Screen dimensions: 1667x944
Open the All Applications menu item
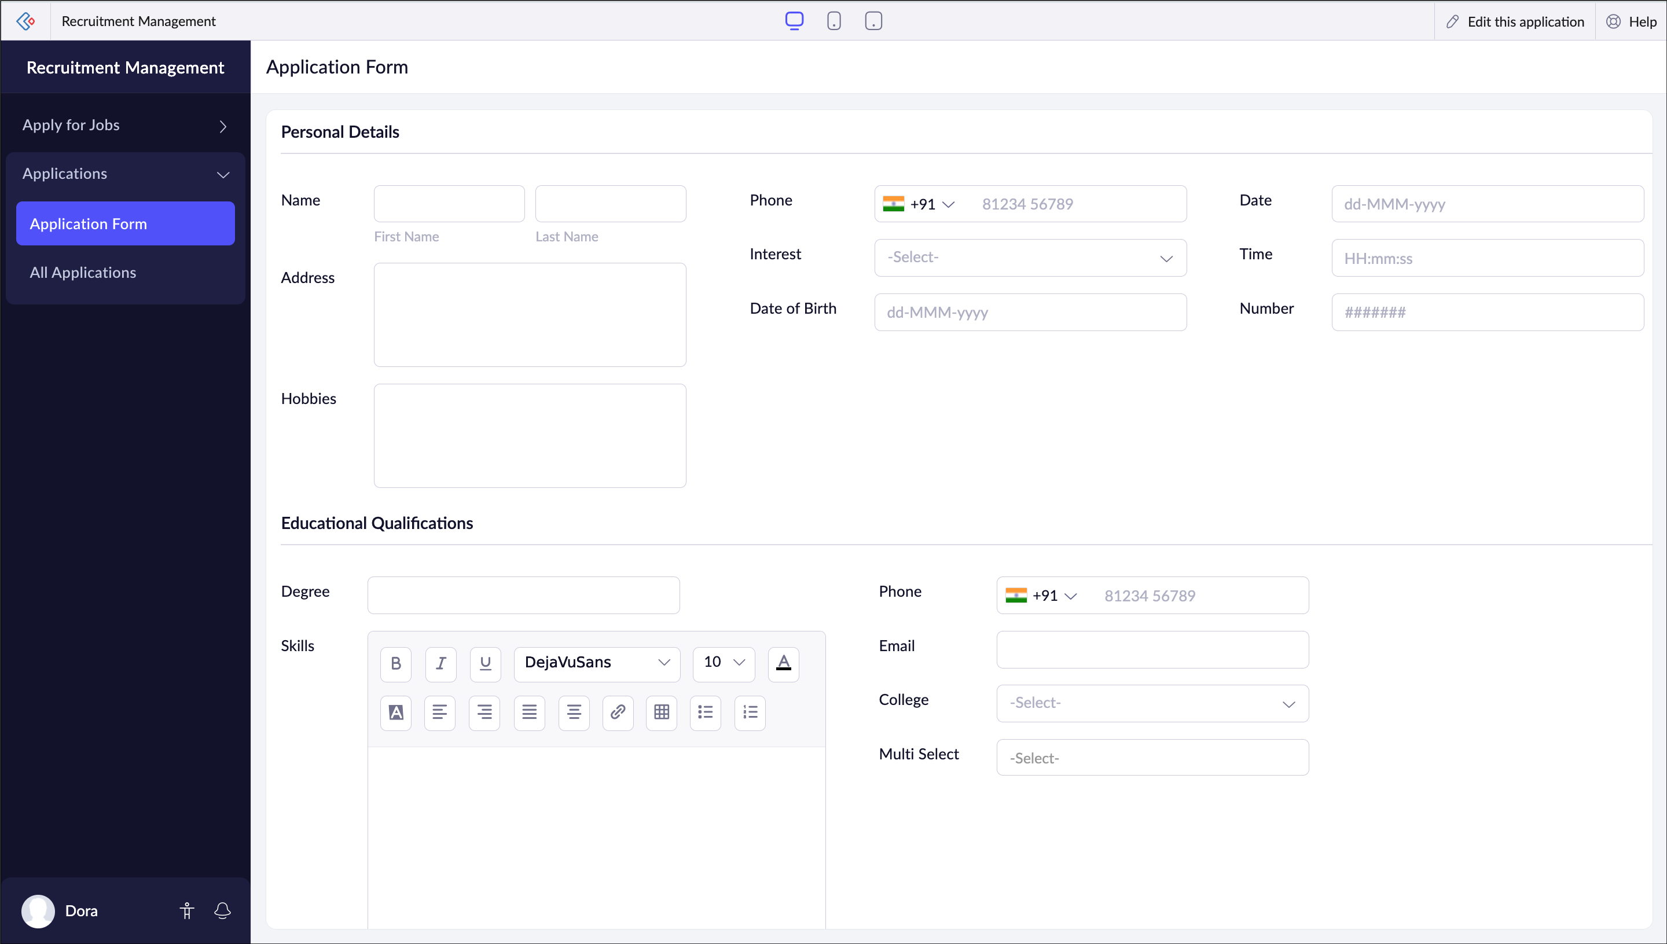tap(83, 272)
